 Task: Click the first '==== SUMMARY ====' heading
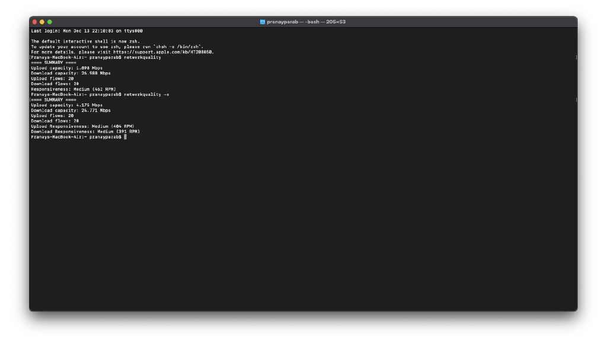(x=53, y=63)
